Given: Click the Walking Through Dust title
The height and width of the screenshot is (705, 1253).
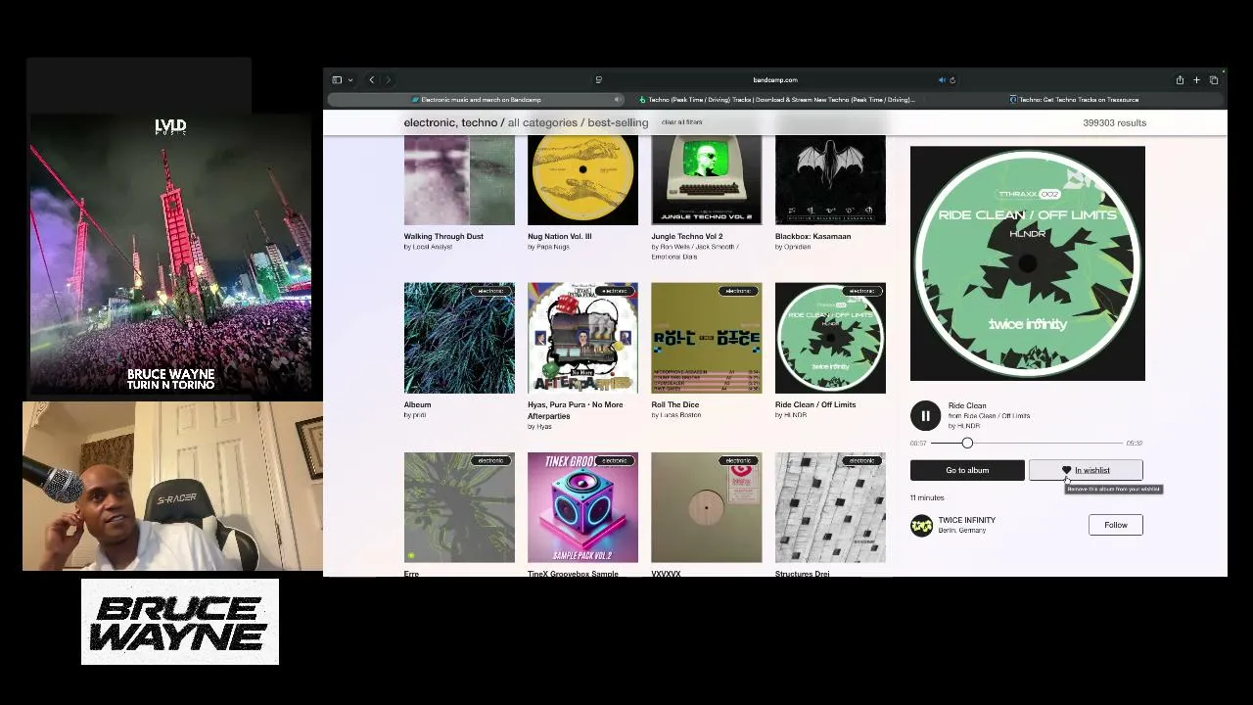Looking at the screenshot, I should pos(443,236).
